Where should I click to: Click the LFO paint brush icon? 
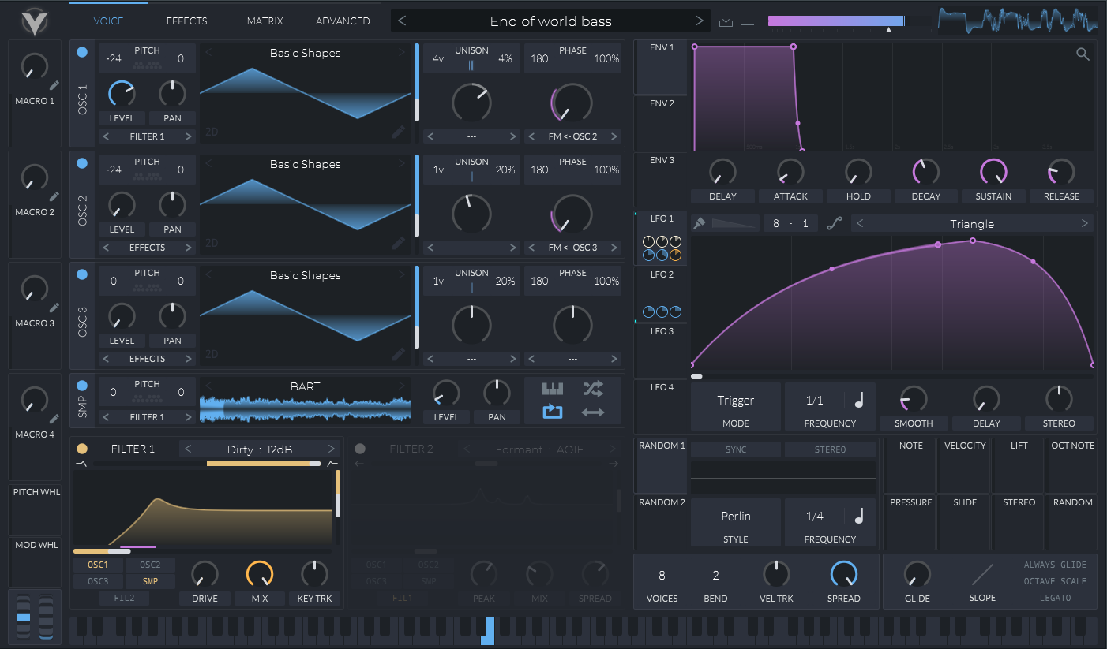pos(699,224)
